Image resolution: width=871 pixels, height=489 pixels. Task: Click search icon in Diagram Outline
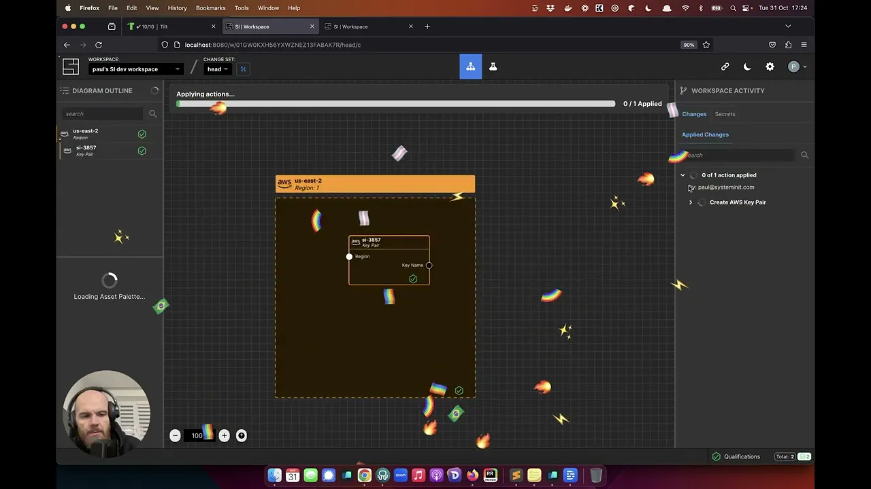tap(152, 114)
